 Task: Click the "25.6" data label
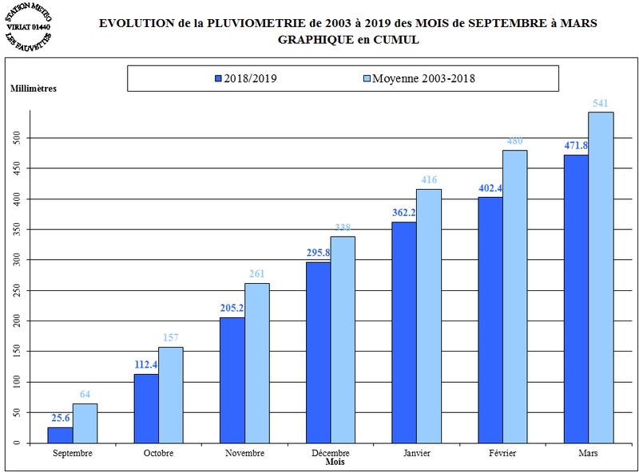61,418
